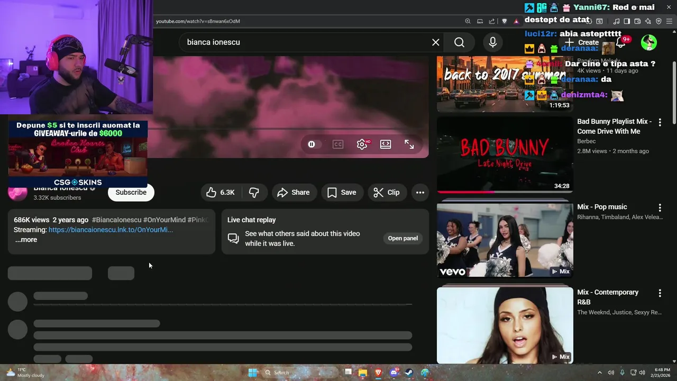This screenshot has height=381, width=677.
Task: Click the live chat replay bubble icon
Action: pos(233,239)
